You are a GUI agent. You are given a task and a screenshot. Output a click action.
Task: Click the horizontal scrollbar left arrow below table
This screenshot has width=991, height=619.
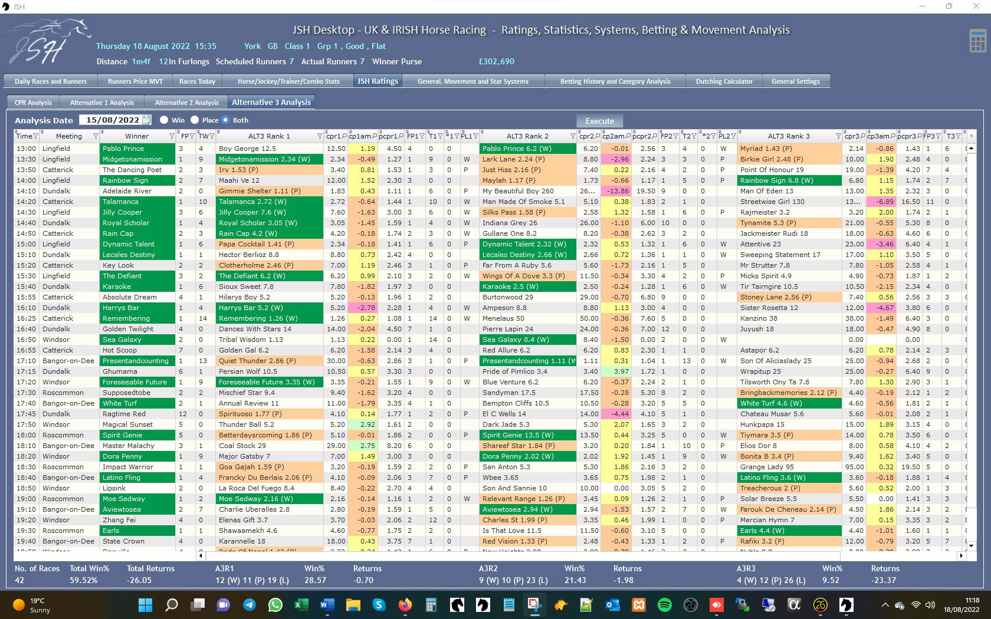click(201, 555)
